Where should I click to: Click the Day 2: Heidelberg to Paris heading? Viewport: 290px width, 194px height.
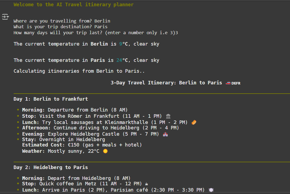(51, 167)
